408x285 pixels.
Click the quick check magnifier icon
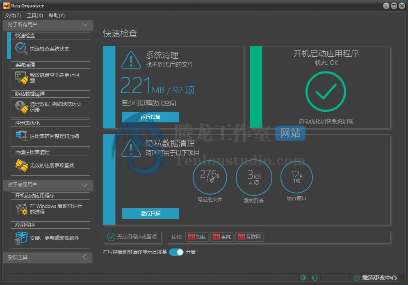pyautogui.click(x=21, y=48)
